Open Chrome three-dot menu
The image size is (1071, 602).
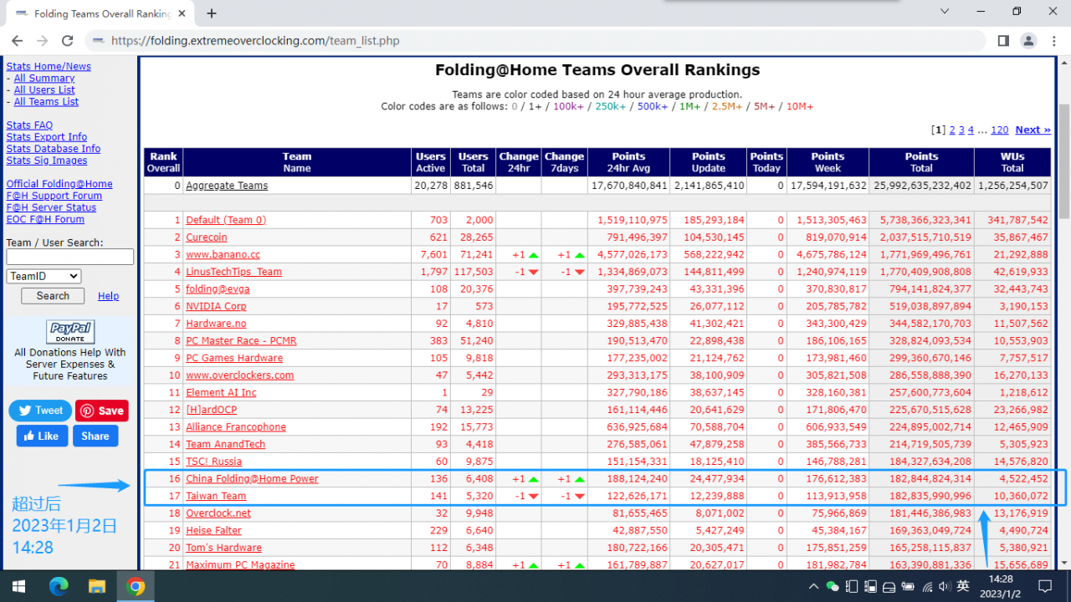click(x=1053, y=40)
